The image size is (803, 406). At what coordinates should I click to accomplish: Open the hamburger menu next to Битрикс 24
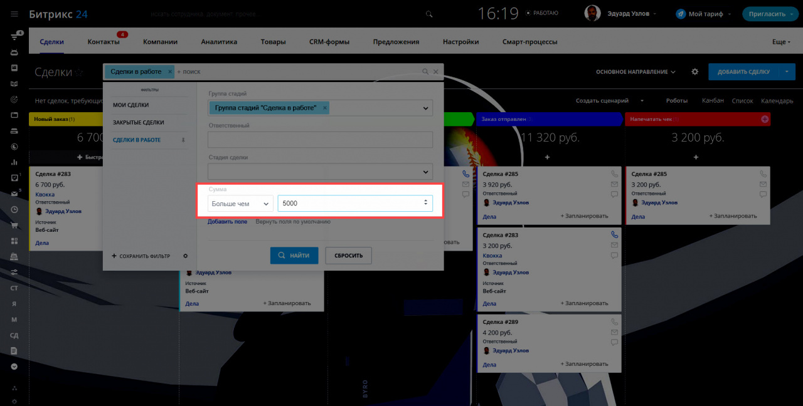pos(14,14)
